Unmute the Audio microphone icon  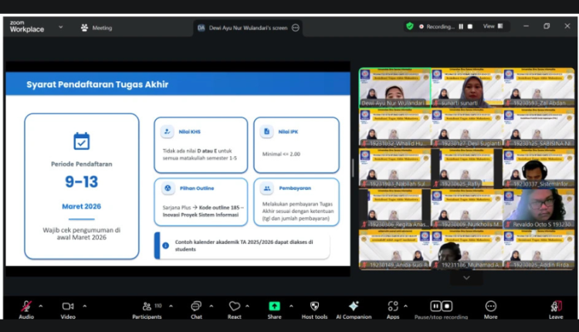pos(26,307)
